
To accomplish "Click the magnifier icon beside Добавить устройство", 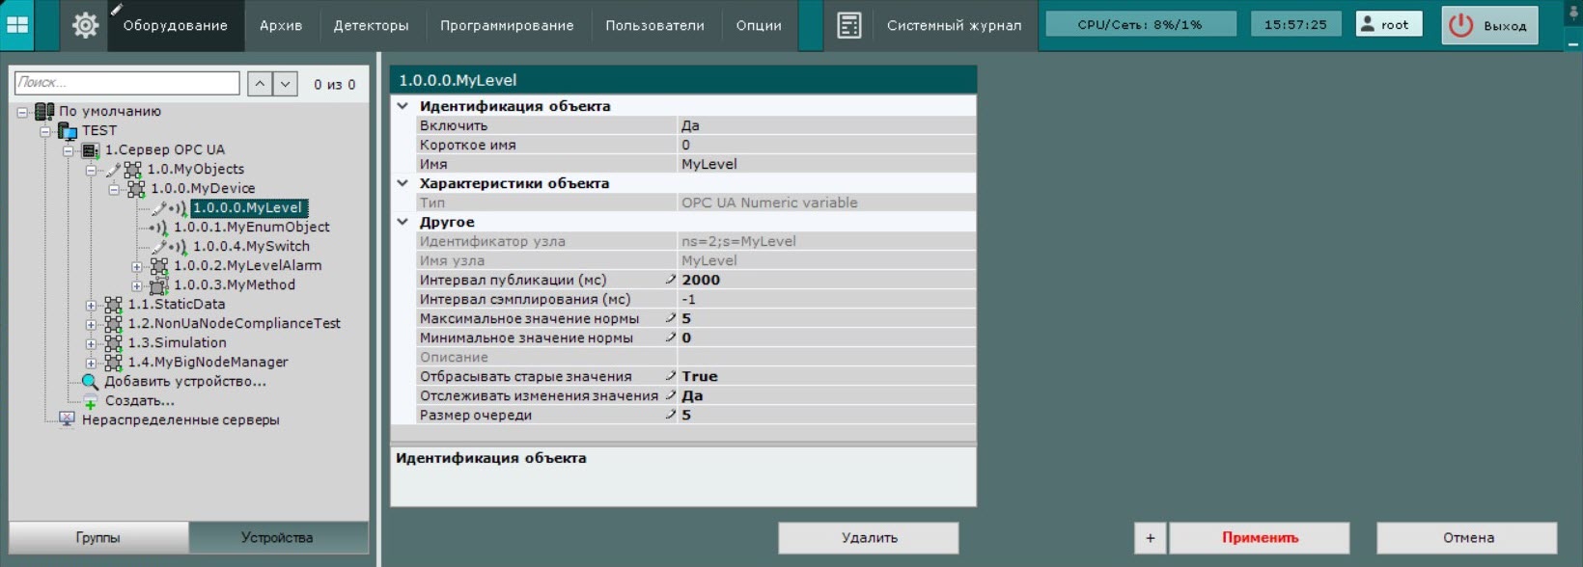I will [90, 382].
